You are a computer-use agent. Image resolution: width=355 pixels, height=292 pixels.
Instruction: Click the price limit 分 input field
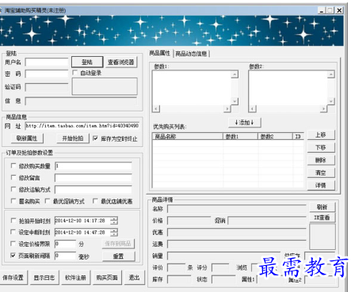point(65,244)
